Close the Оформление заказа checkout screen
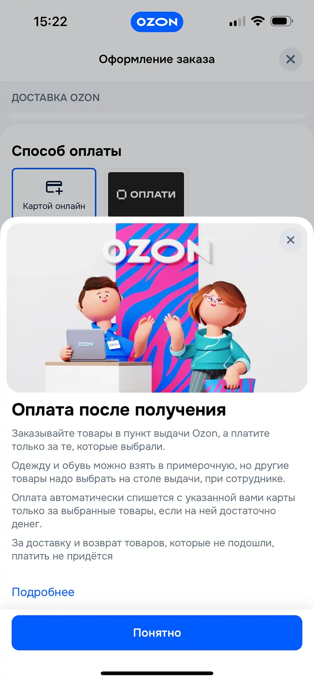This screenshot has height=681, width=314. tap(290, 59)
